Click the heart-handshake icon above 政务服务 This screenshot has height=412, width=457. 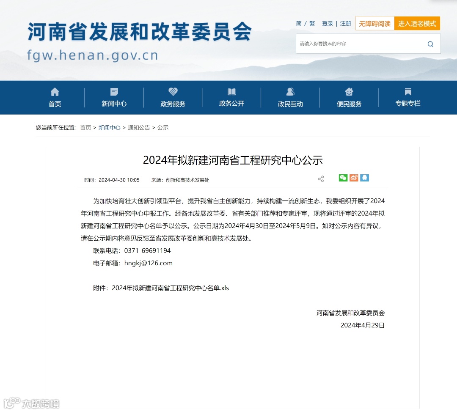click(x=173, y=92)
